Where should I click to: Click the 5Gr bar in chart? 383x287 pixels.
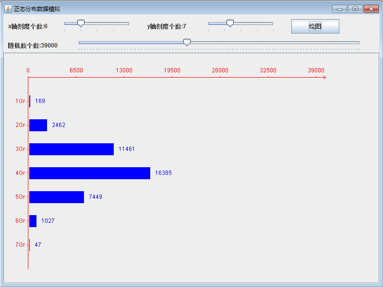pyautogui.click(x=57, y=197)
